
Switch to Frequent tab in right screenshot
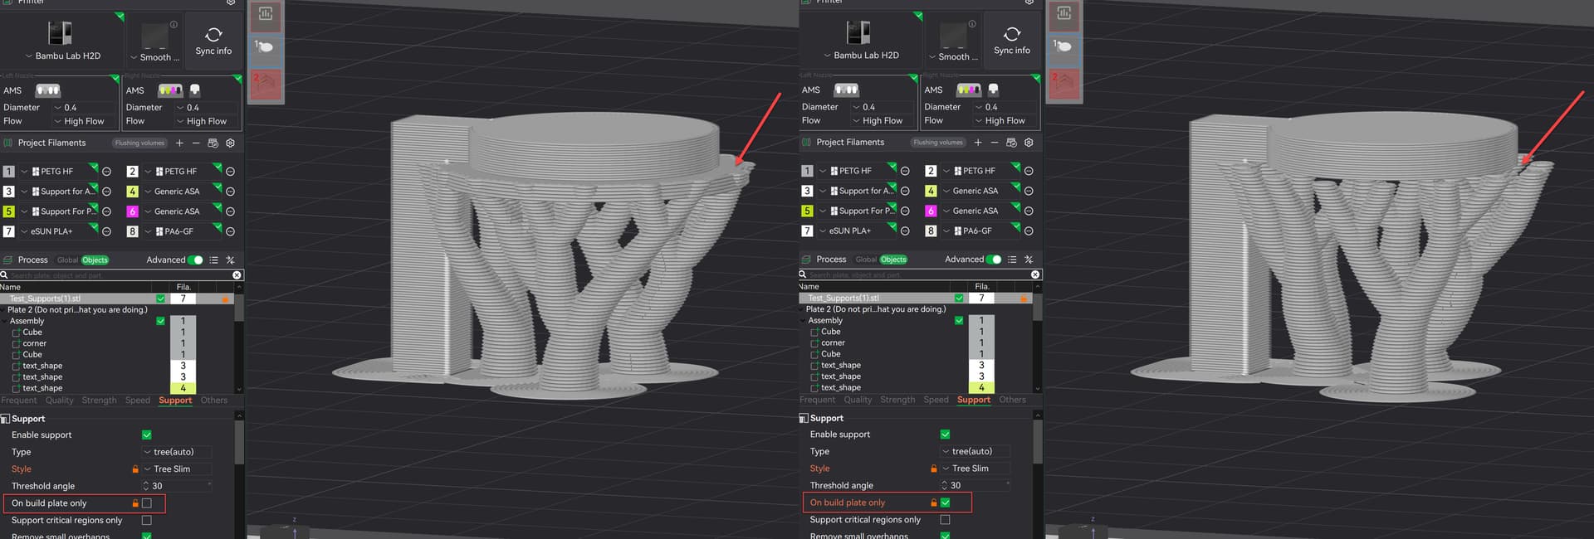(x=818, y=399)
